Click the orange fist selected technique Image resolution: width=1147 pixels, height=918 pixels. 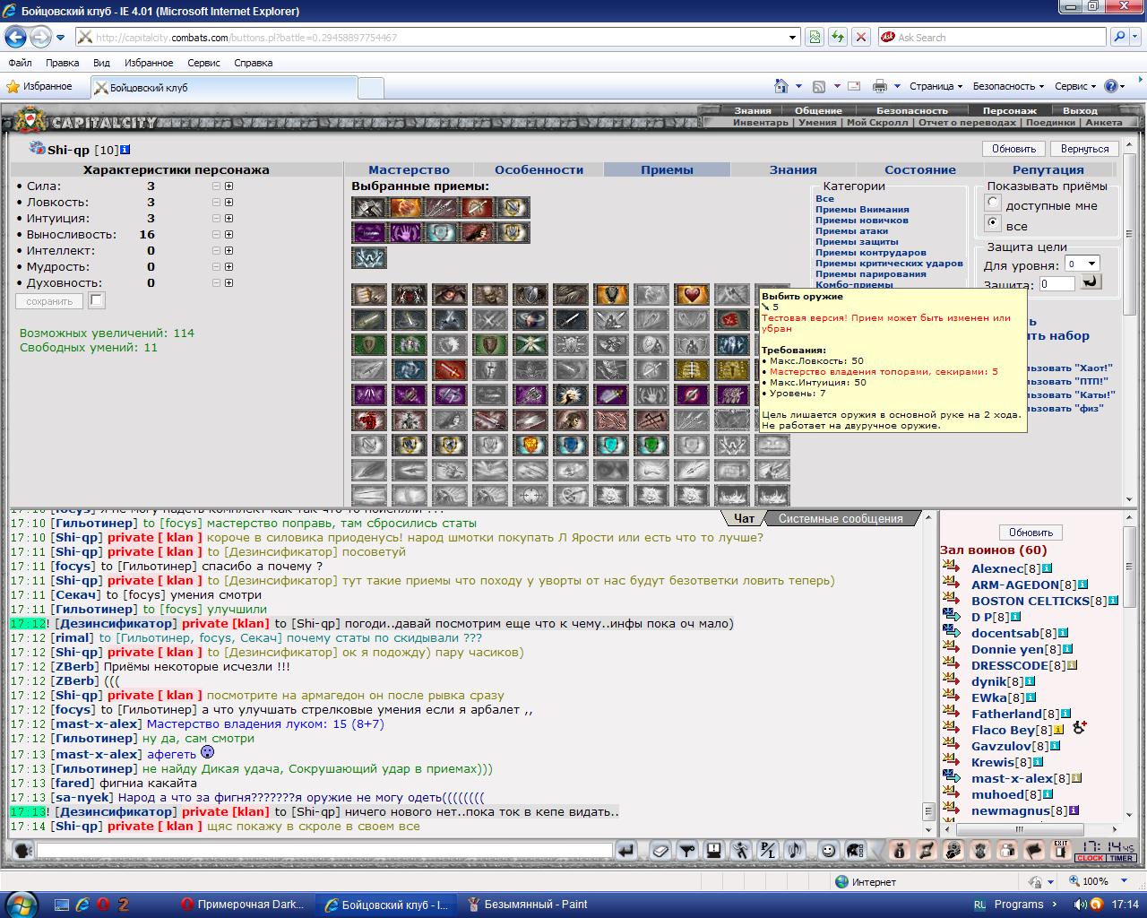coord(406,208)
